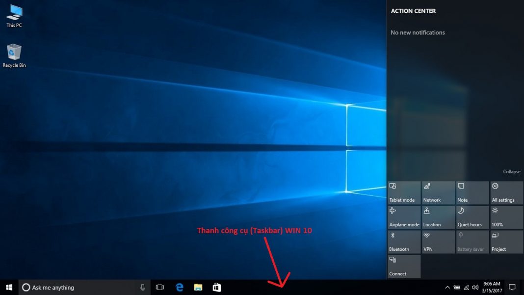Open Task View on the taskbar
This screenshot has width=524, height=295.
[x=159, y=287]
